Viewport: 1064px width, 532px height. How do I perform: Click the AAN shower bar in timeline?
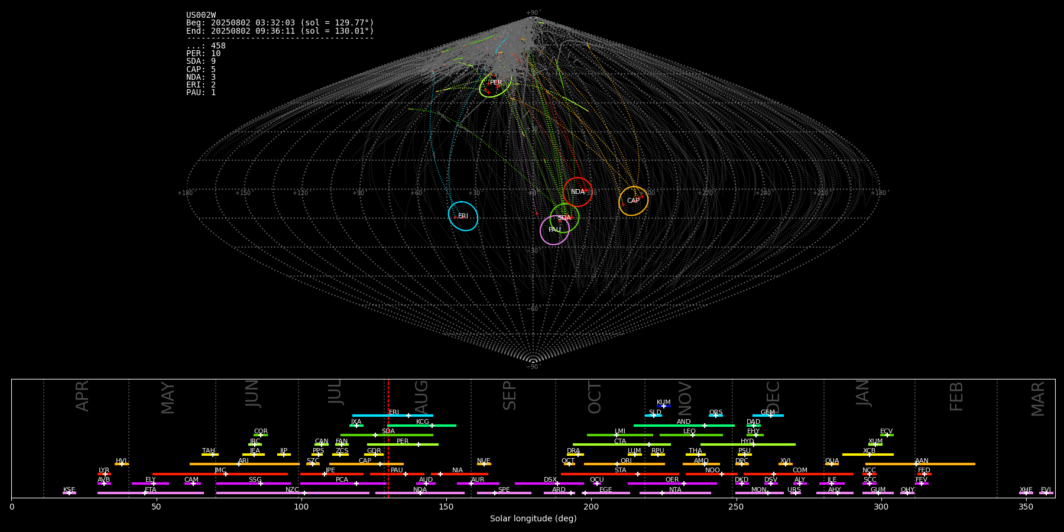click(920, 464)
